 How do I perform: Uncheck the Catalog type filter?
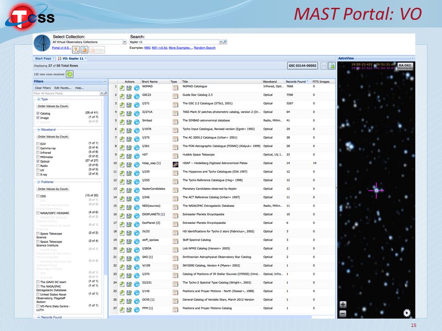tap(38, 113)
